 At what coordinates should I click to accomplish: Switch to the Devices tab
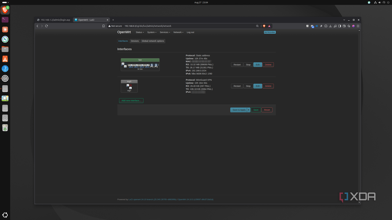[135, 41]
